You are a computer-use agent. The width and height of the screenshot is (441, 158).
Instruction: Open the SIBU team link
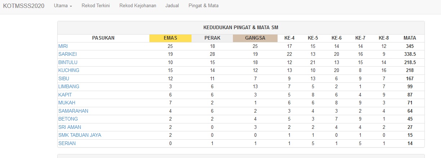pyautogui.click(x=64, y=78)
